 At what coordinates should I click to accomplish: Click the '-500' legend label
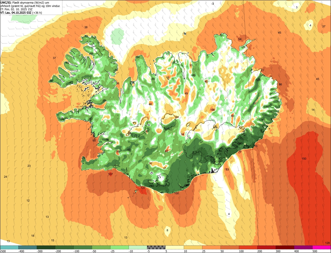[x=3, y=251]
